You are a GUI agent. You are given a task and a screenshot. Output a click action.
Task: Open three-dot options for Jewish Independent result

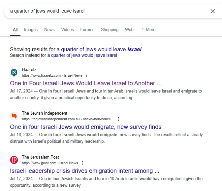tap(118, 119)
